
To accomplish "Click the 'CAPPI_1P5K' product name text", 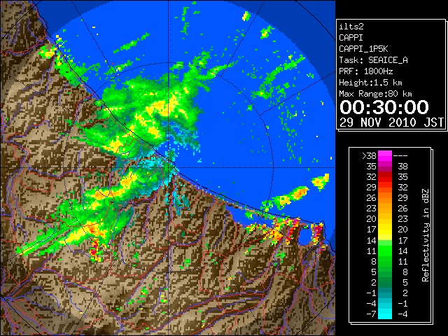I will (363, 49).
